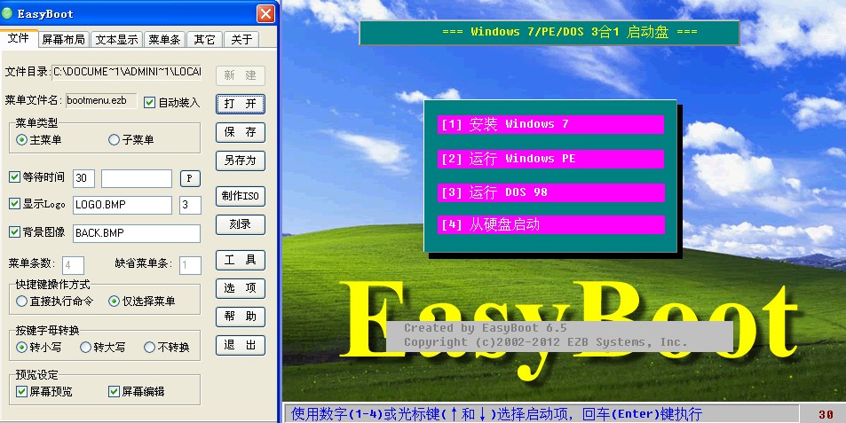846x423 pixels.
Task: Toggle the 自动装入 checkbox
Action: click(x=149, y=102)
